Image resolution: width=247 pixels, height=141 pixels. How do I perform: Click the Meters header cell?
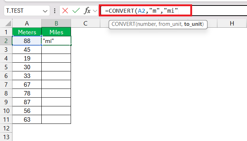27,32
